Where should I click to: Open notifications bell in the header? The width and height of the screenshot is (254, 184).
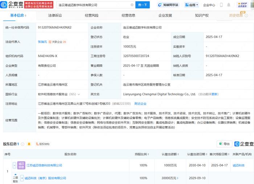coord(229,5)
